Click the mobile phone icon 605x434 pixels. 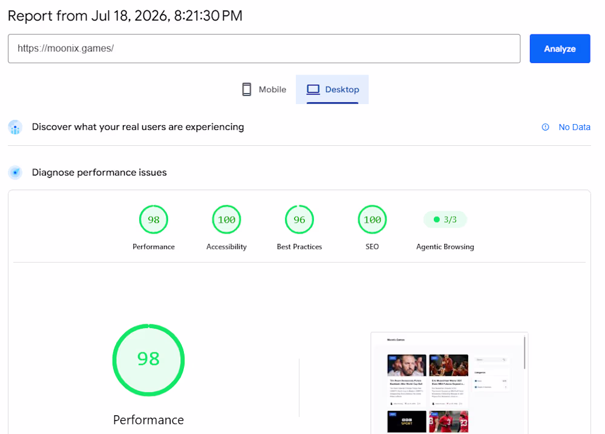tap(247, 90)
